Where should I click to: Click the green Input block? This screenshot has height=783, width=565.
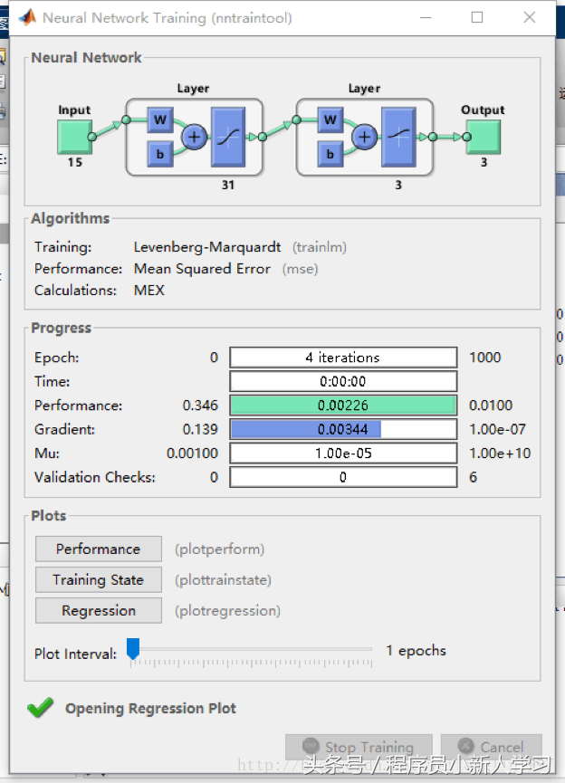(x=74, y=137)
